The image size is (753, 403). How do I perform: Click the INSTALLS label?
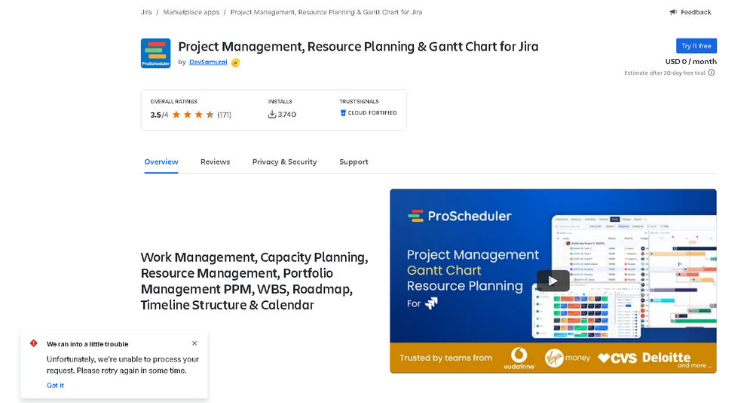click(280, 101)
